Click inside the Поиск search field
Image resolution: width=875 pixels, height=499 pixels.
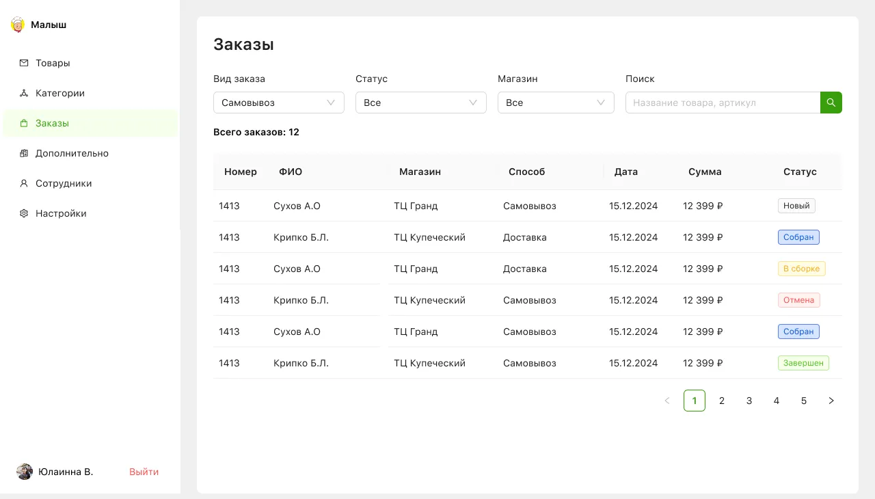(723, 103)
